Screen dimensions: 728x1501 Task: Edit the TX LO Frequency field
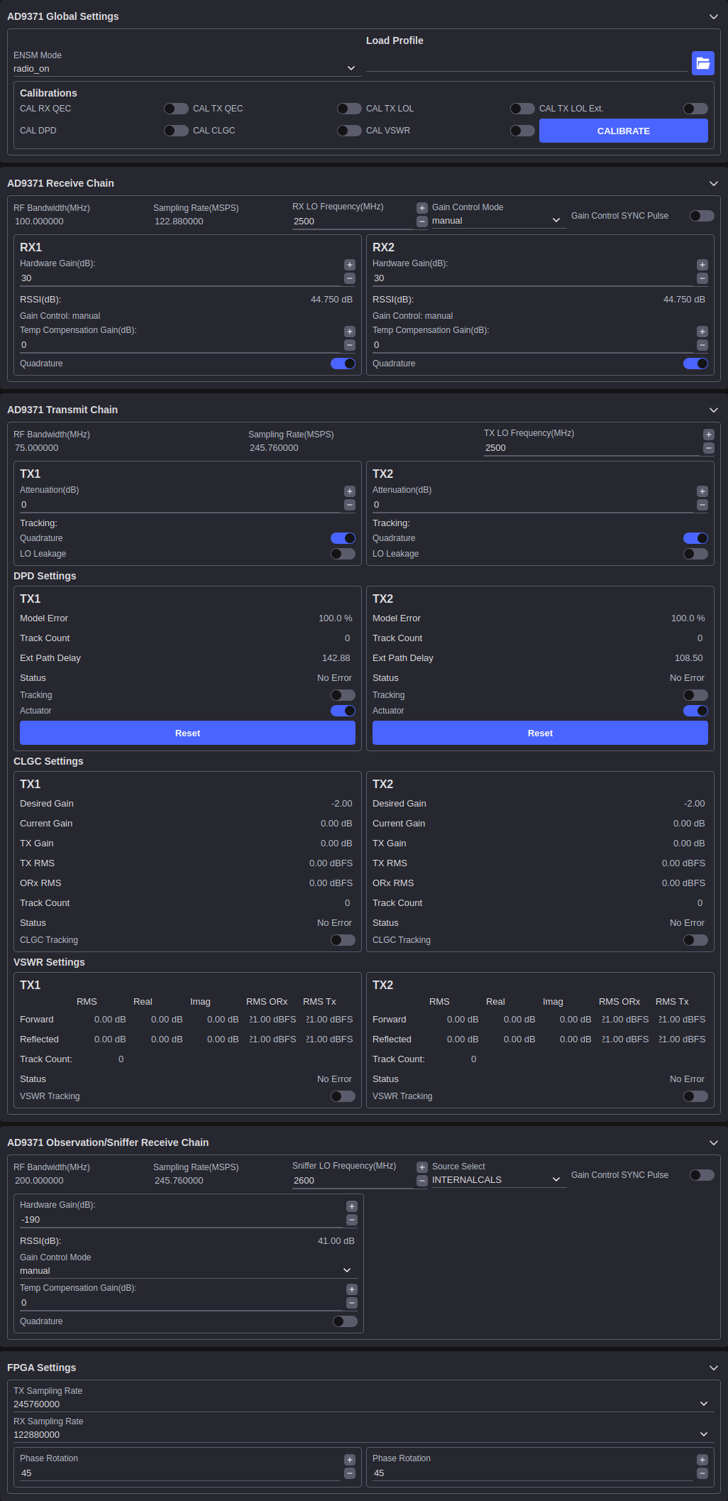592,448
